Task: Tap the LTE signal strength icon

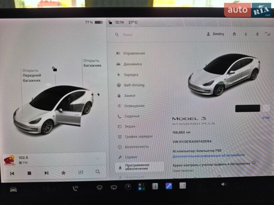Action: coord(268,34)
